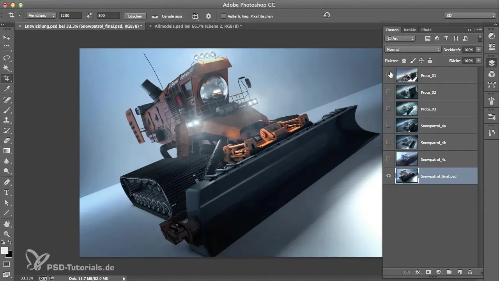This screenshot has width=499, height=281.
Task: Click the Löschen button
Action: point(135,16)
